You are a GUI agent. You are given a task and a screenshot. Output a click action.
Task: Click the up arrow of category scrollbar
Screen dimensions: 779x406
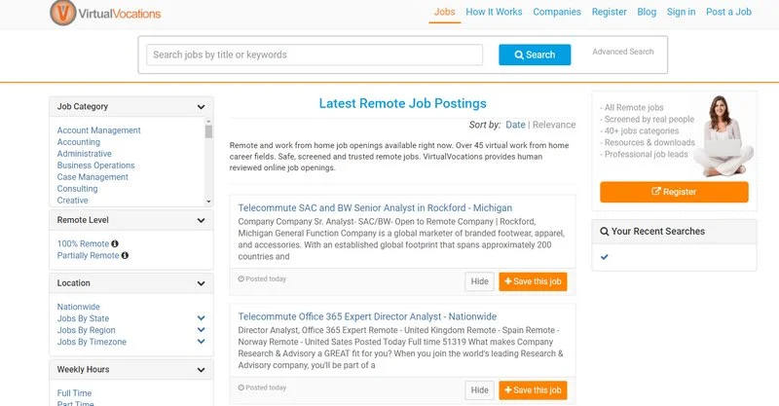point(208,122)
